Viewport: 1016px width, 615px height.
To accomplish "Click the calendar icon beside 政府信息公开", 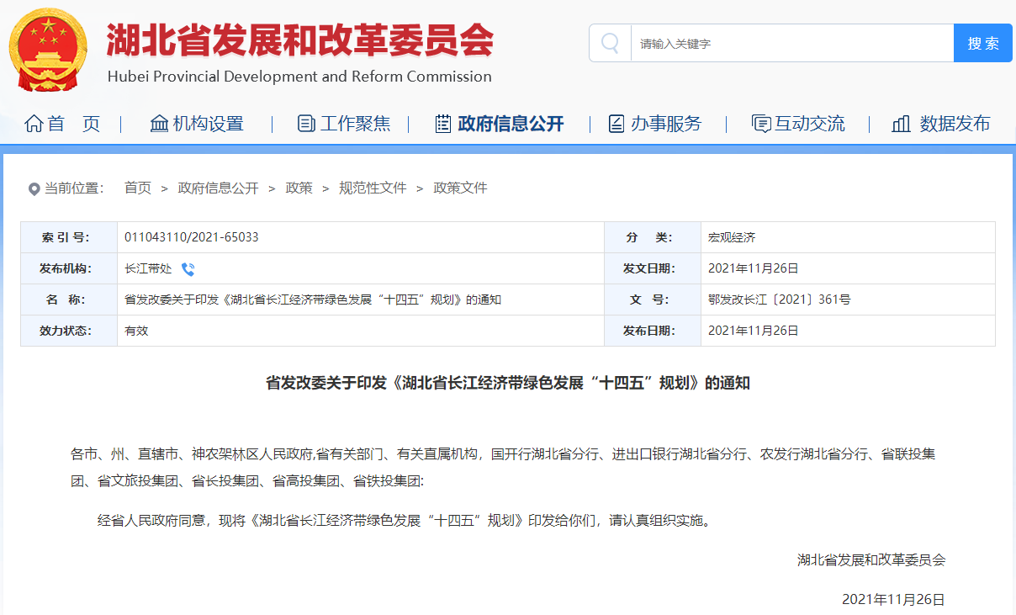I will [443, 124].
